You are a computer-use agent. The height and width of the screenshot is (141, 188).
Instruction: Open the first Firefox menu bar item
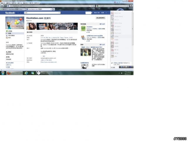(3, 3)
